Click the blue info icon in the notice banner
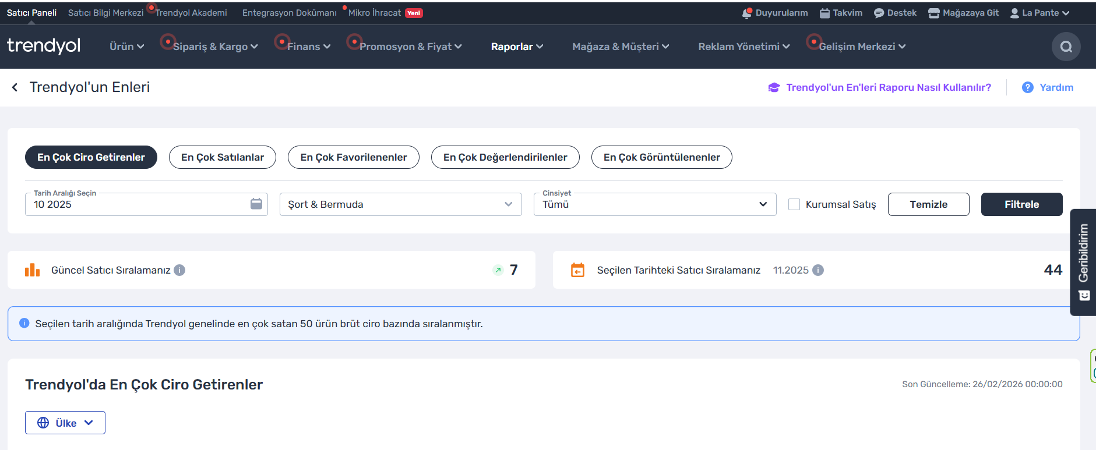The height and width of the screenshot is (450, 1096). (24, 323)
